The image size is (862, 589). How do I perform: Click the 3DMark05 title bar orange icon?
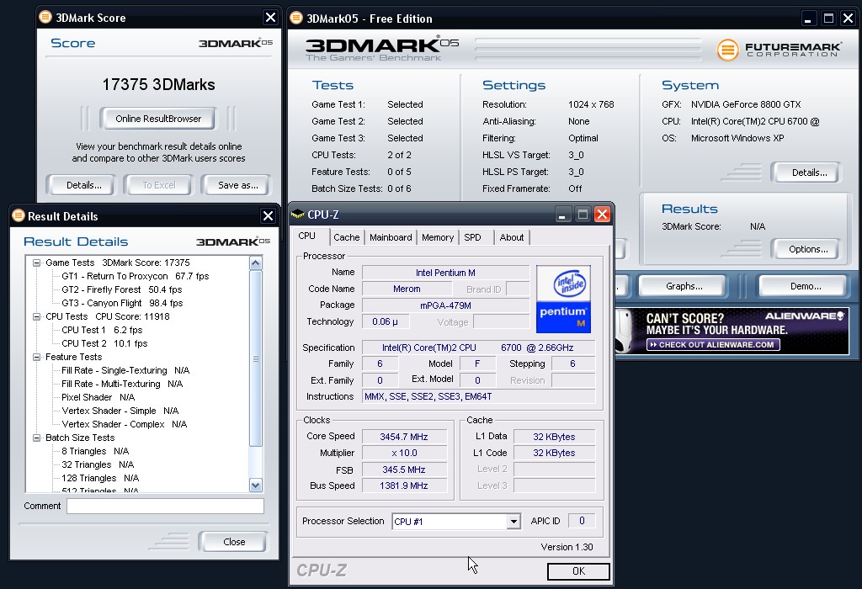point(296,19)
